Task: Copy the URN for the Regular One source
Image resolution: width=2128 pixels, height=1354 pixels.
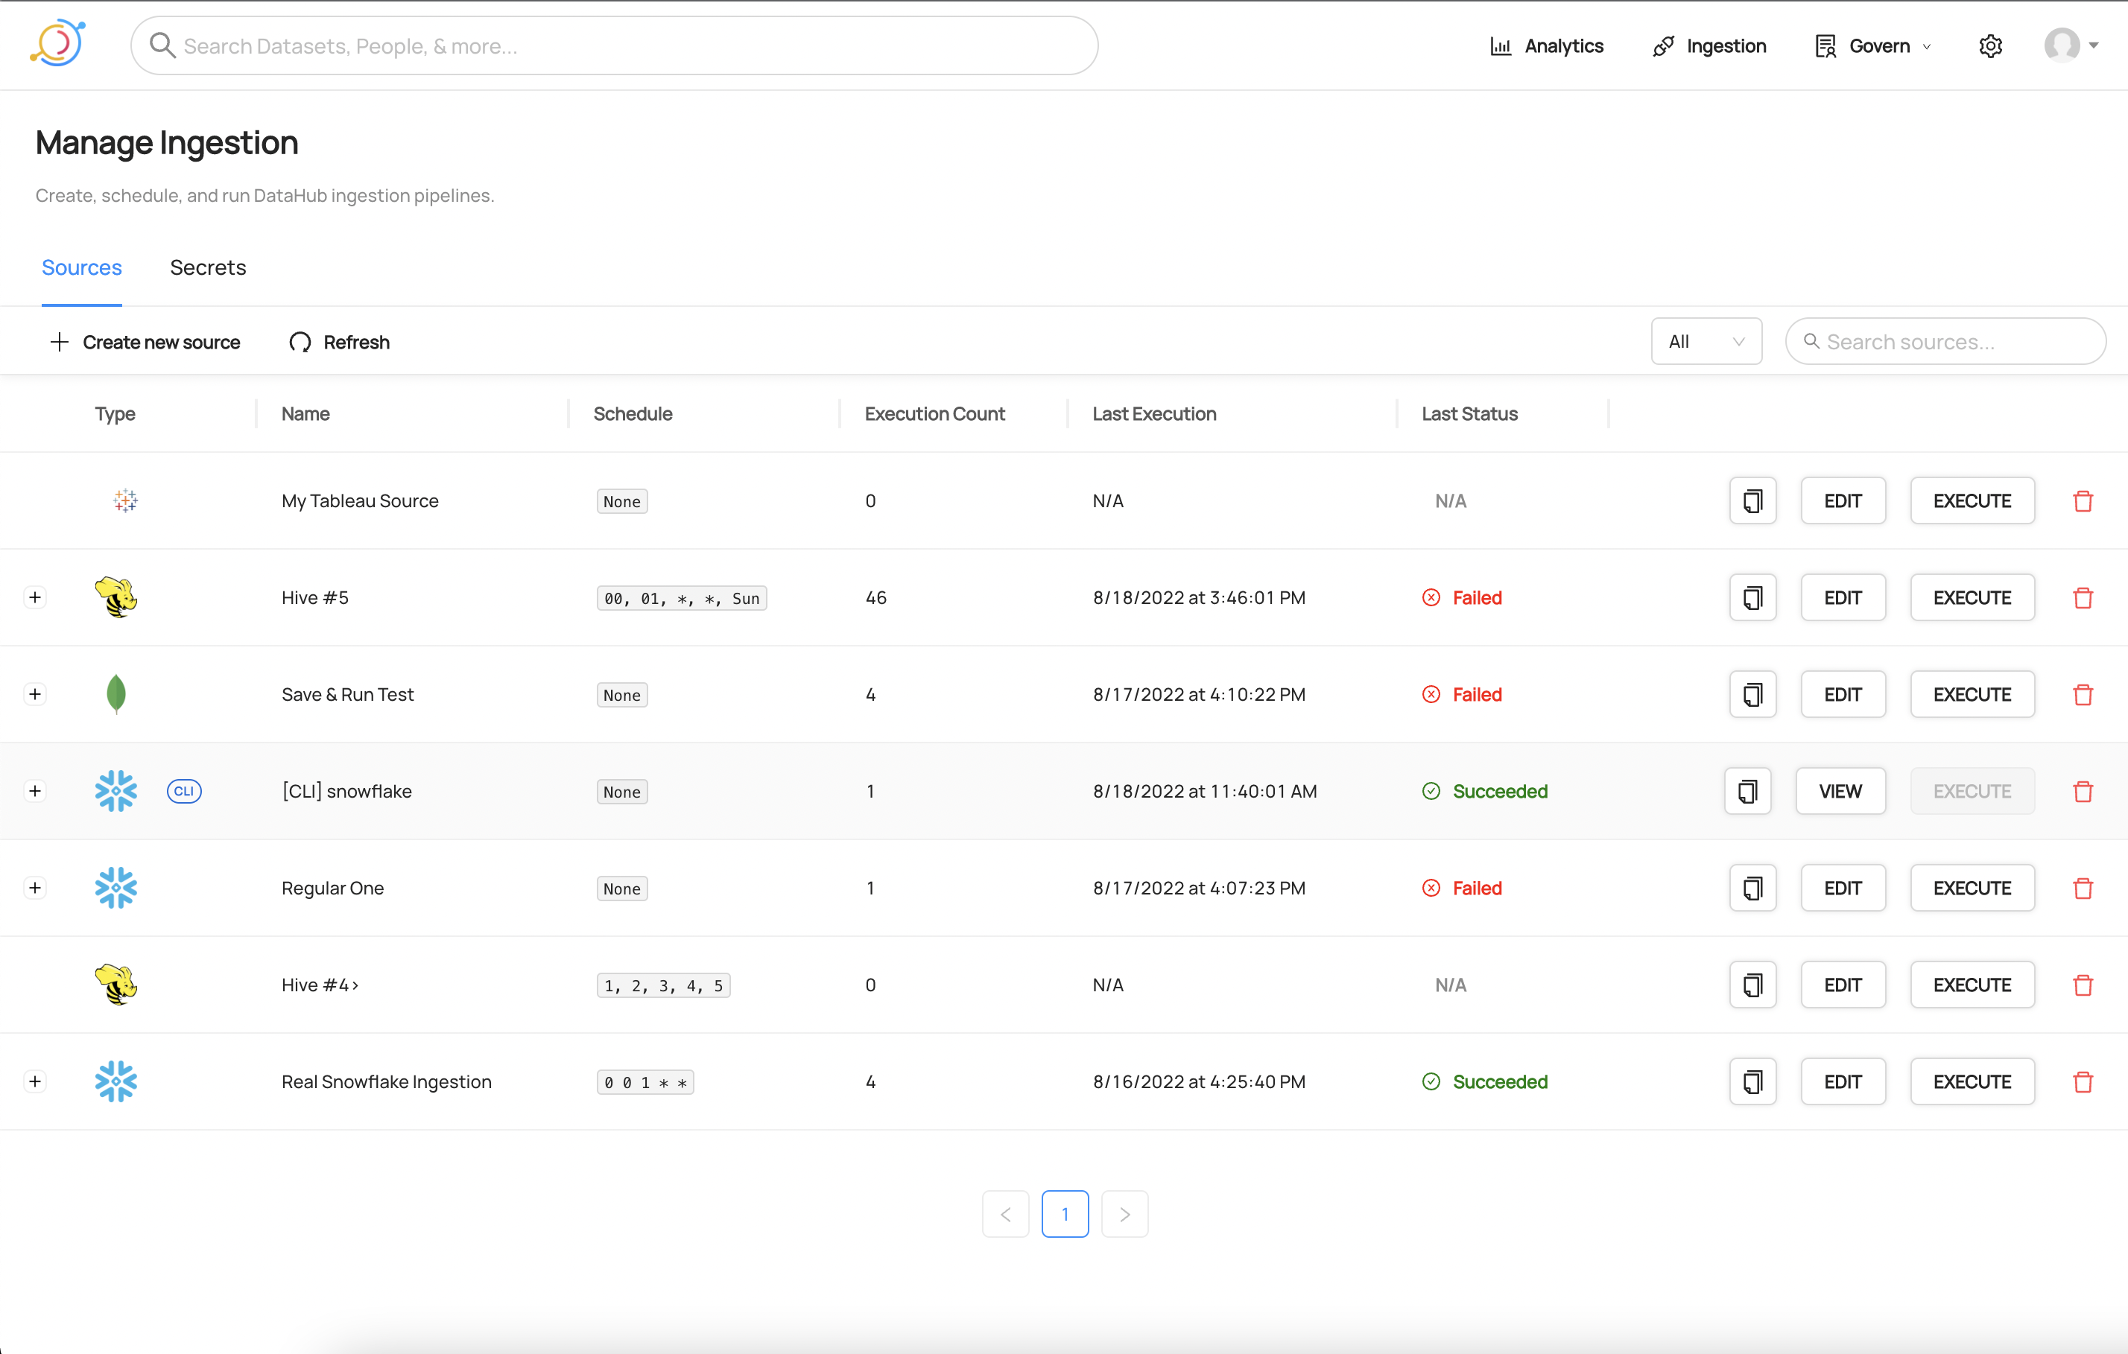Action: point(1752,889)
